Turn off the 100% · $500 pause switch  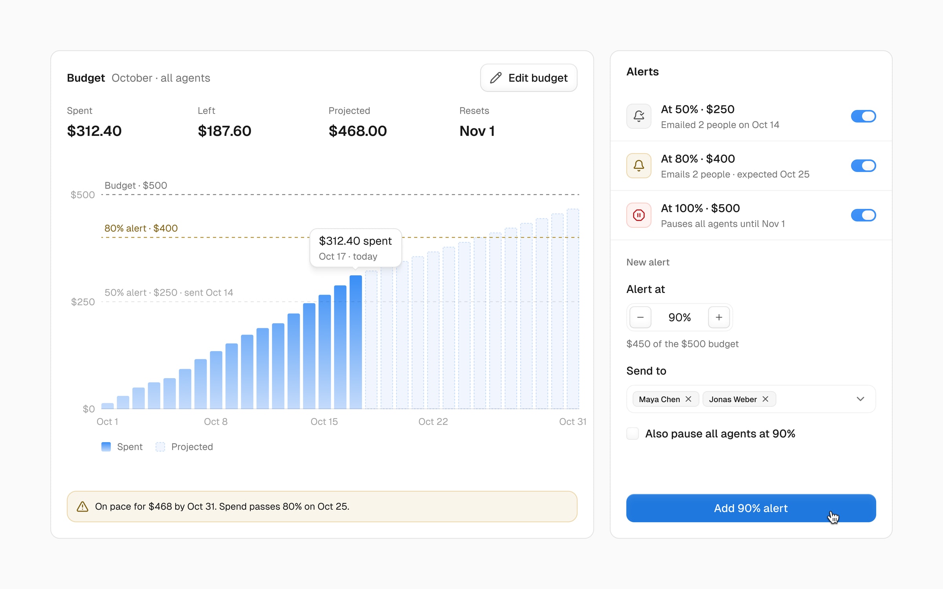click(x=863, y=215)
